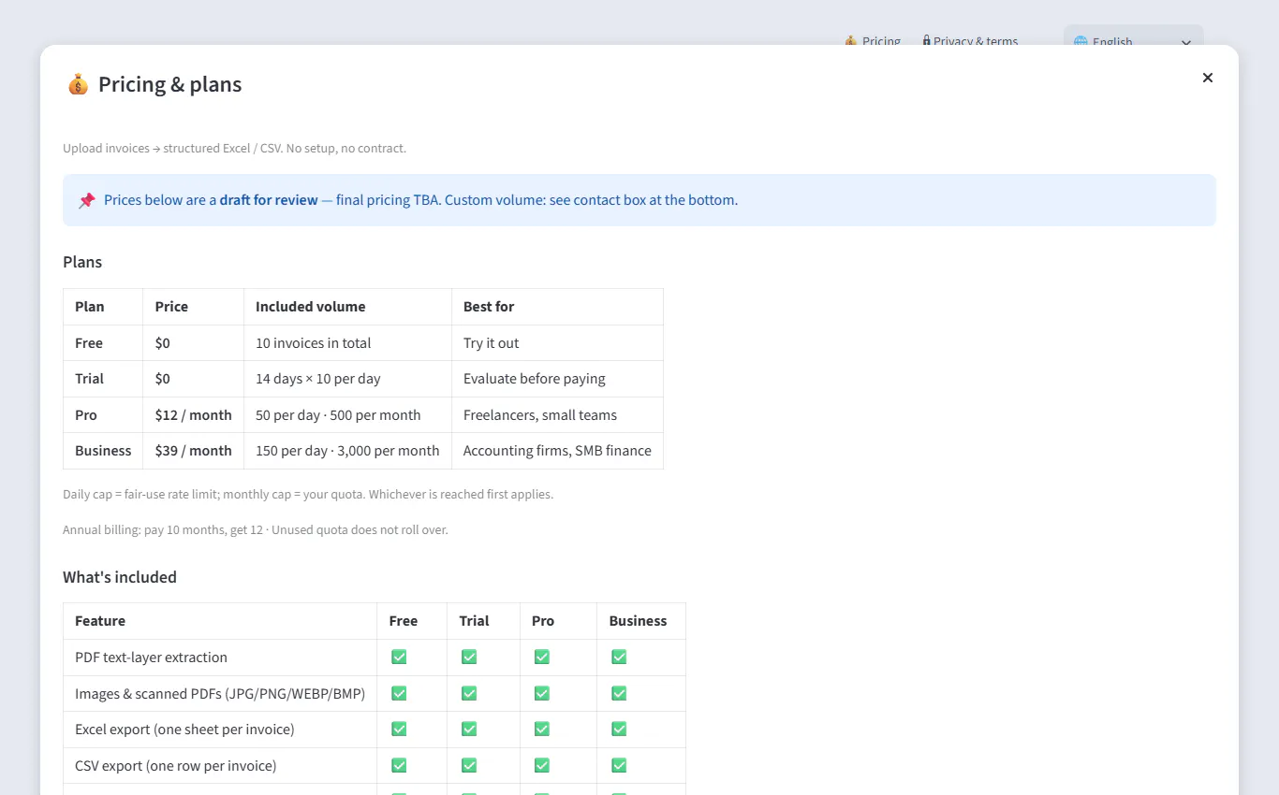
Task: Click 'CSV export (one row per invoice)' label
Action: [175, 766]
